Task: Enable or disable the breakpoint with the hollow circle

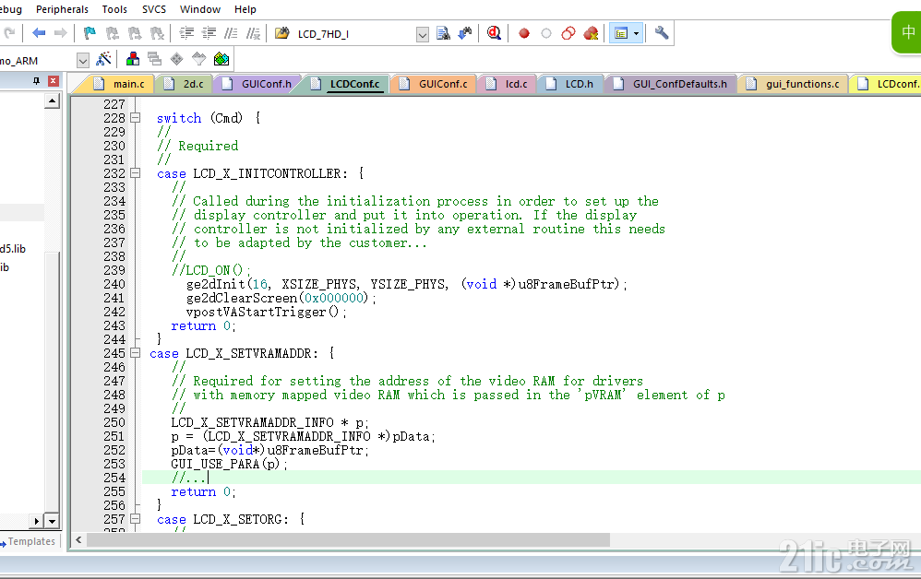Action: pyautogui.click(x=546, y=33)
